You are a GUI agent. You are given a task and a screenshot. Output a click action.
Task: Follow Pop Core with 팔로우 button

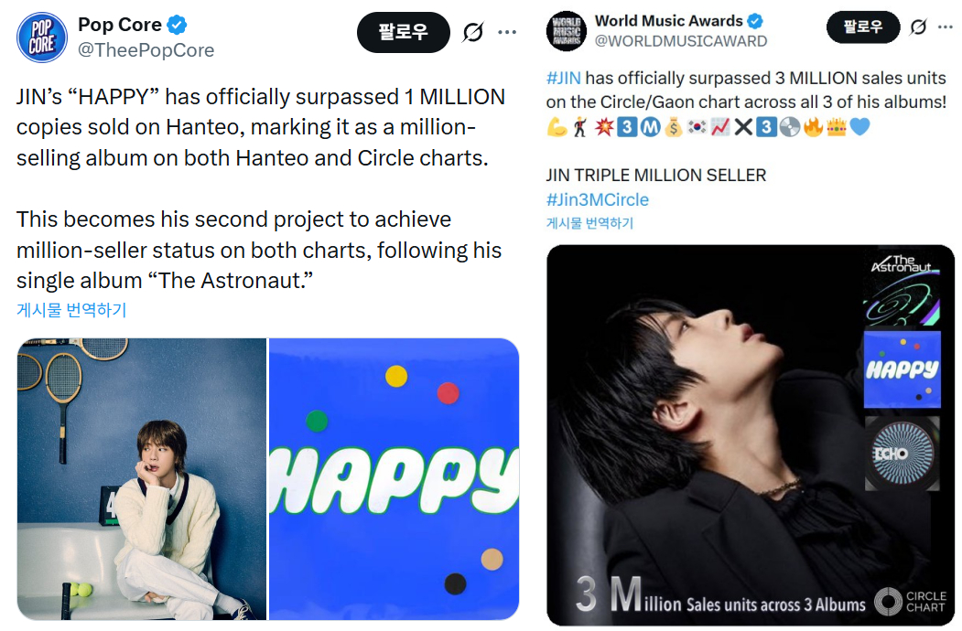tap(403, 32)
